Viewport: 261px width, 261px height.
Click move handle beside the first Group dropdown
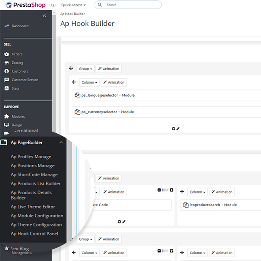pyautogui.click(x=71, y=68)
